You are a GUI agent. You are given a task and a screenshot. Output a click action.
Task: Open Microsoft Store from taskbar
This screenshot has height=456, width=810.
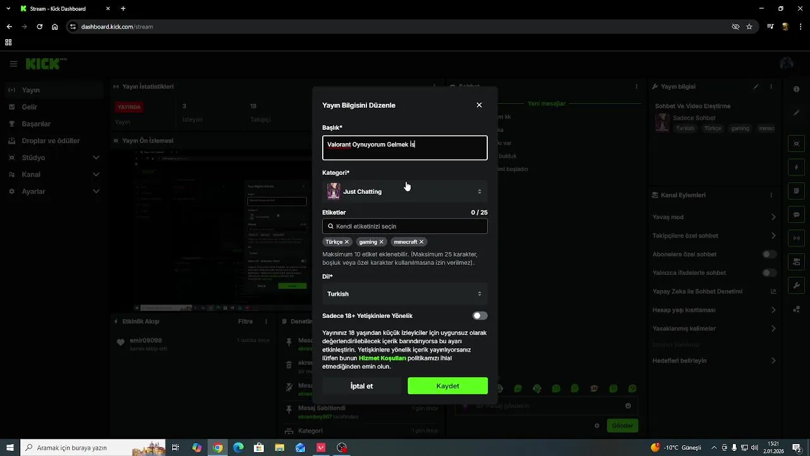(259, 448)
